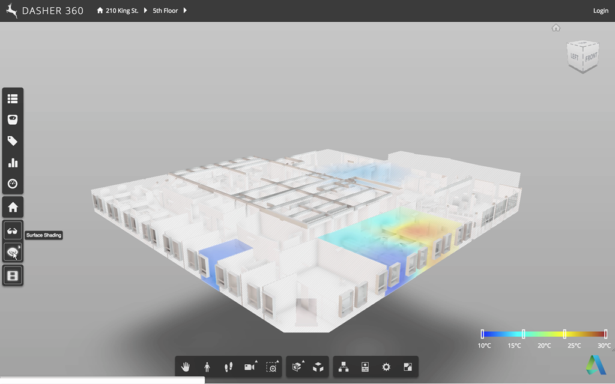This screenshot has height=384, width=615.
Task: Activate the first person walk tool
Action: [x=207, y=367]
